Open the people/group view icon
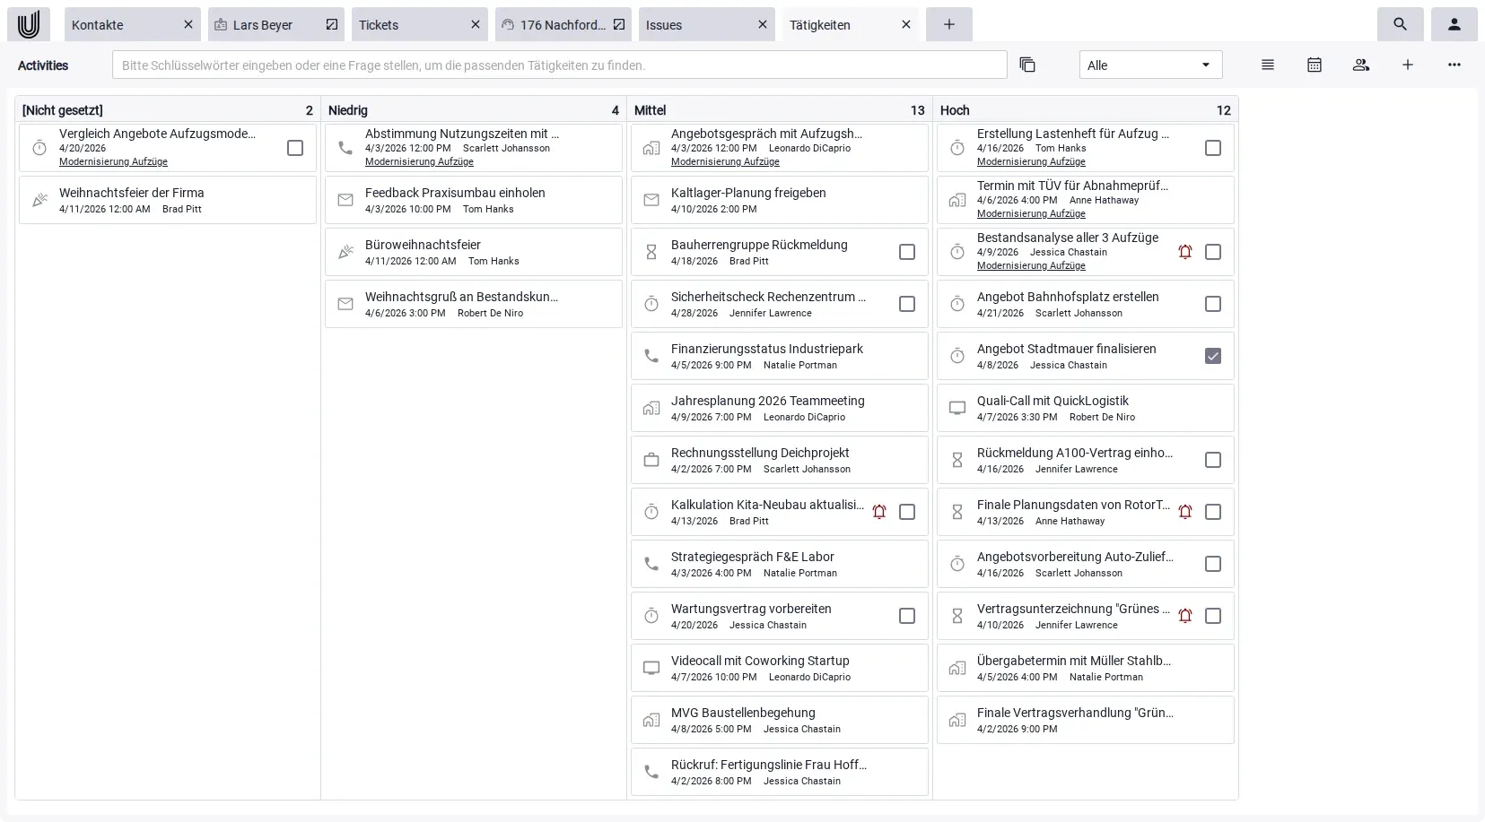 pyautogui.click(x=1361, y=65)
